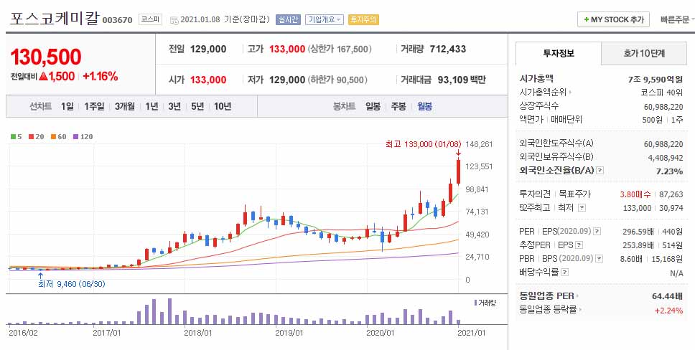Click help icon beside 52주최고 최저
Image resolution: width=695 pixels, height=350 pixels.
coord(582,208)
